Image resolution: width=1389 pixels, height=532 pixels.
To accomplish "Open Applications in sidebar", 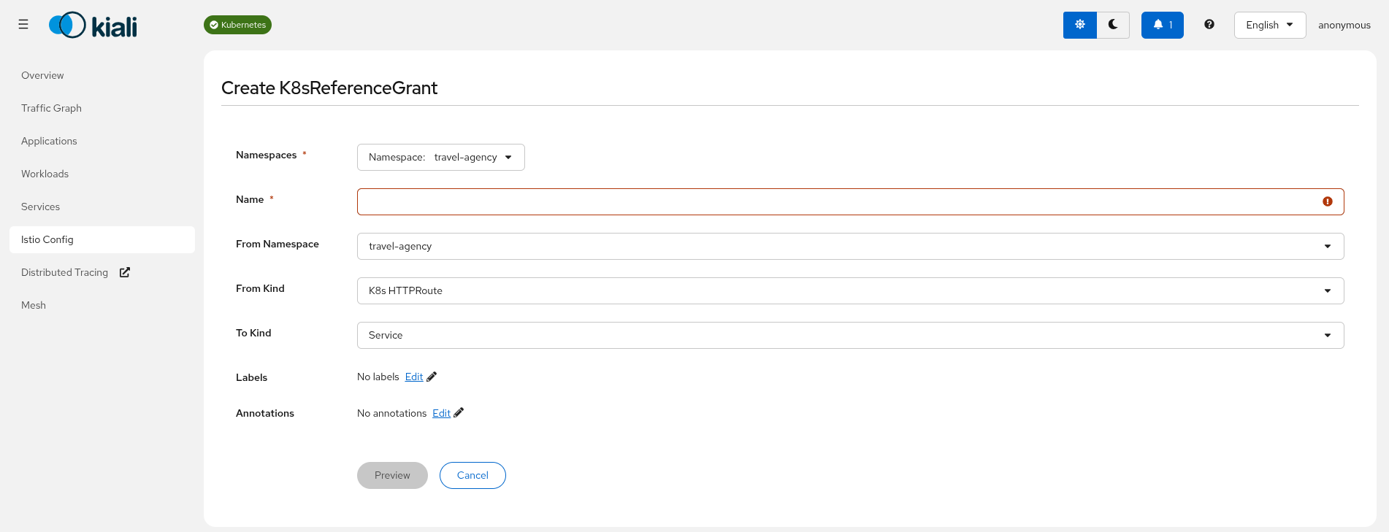I will [102, 141].
